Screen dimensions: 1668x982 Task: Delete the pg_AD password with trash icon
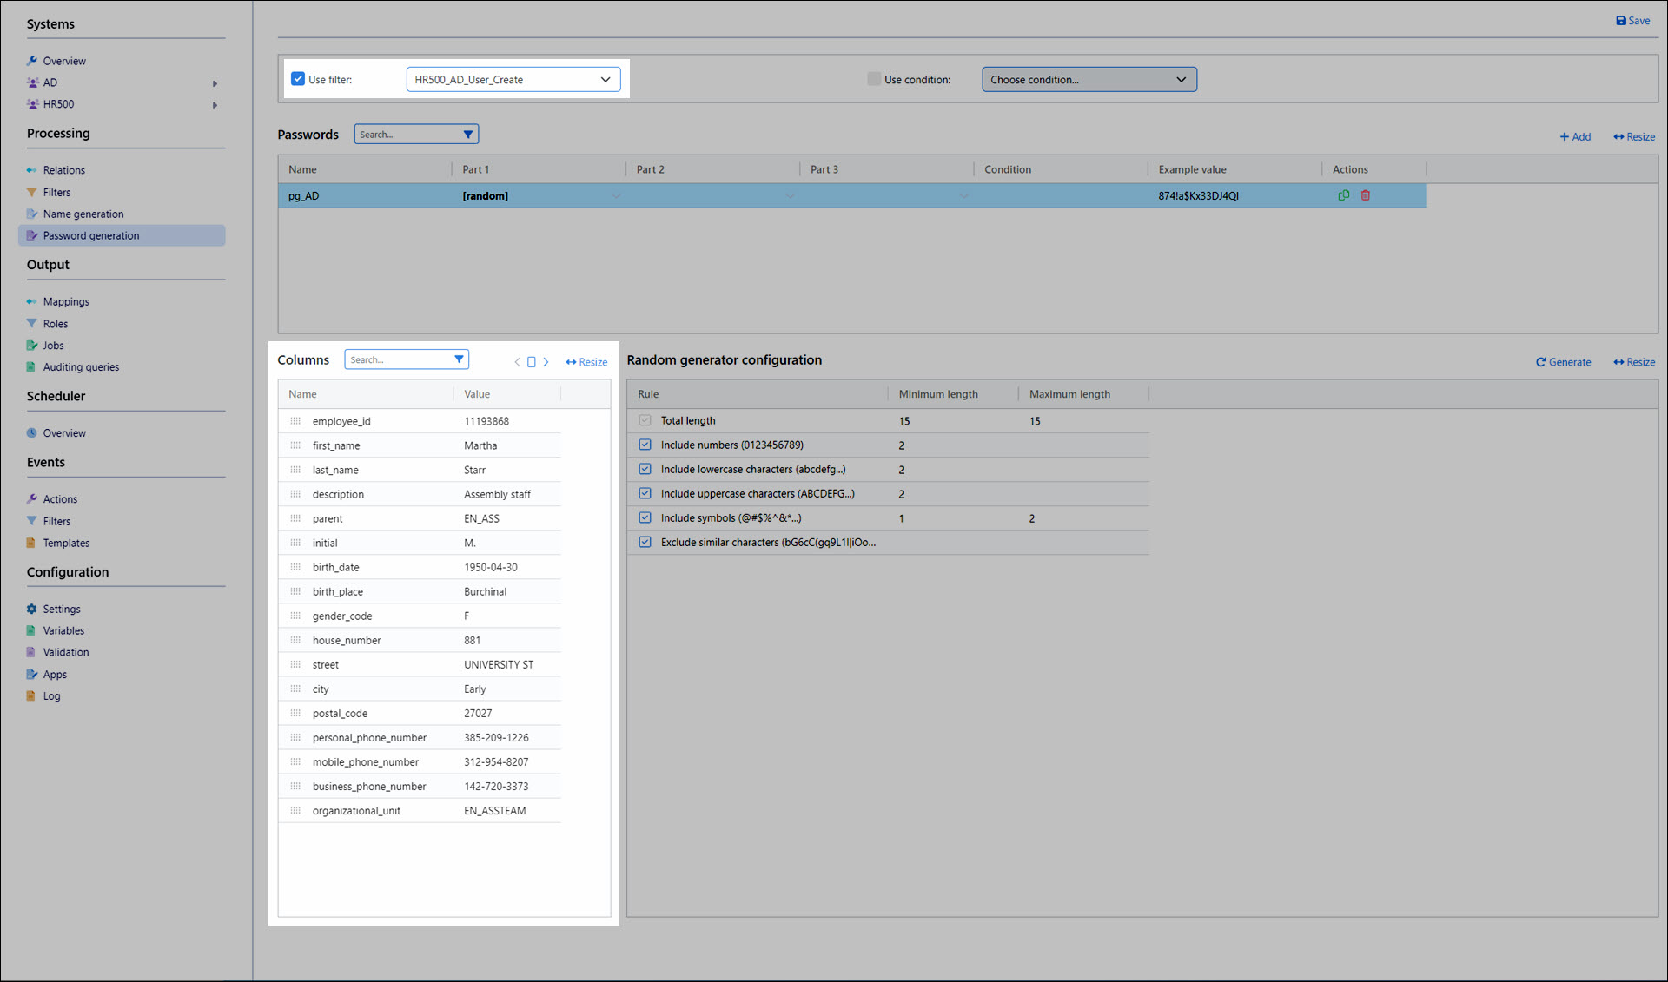pos(1366,195)
